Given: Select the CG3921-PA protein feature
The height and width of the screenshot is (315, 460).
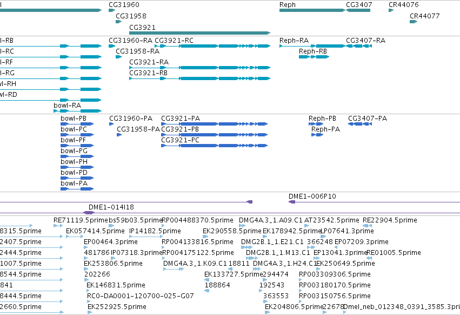Looking at the screenshot, I should point(215,124).
